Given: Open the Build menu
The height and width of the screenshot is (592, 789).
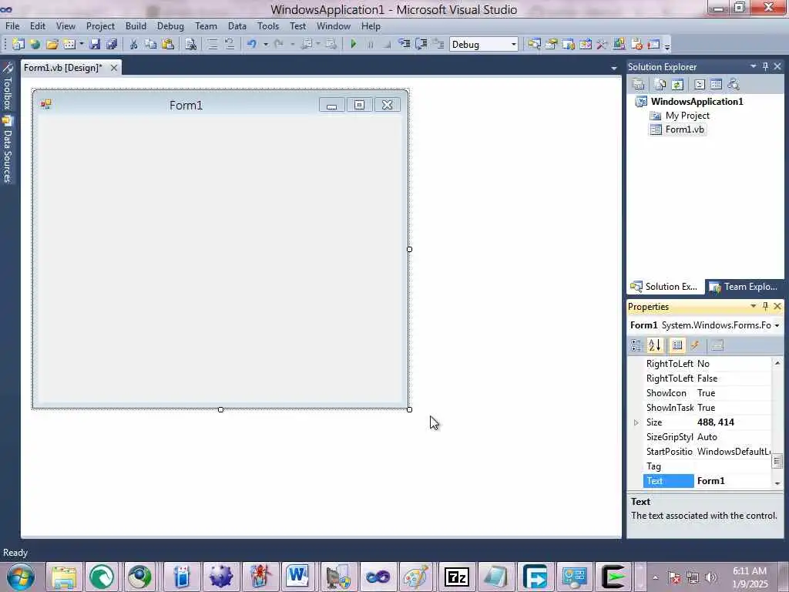Looking at the screenshot, I should pyautogui.click(x=136, y=26).
